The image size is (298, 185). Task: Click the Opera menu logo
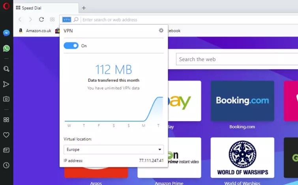[x=6, y=6]
